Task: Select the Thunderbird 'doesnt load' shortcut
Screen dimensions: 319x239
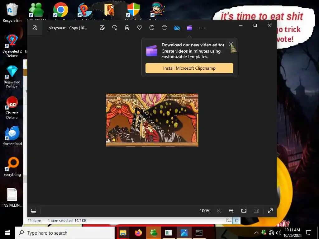Action: tap(12, 136)
